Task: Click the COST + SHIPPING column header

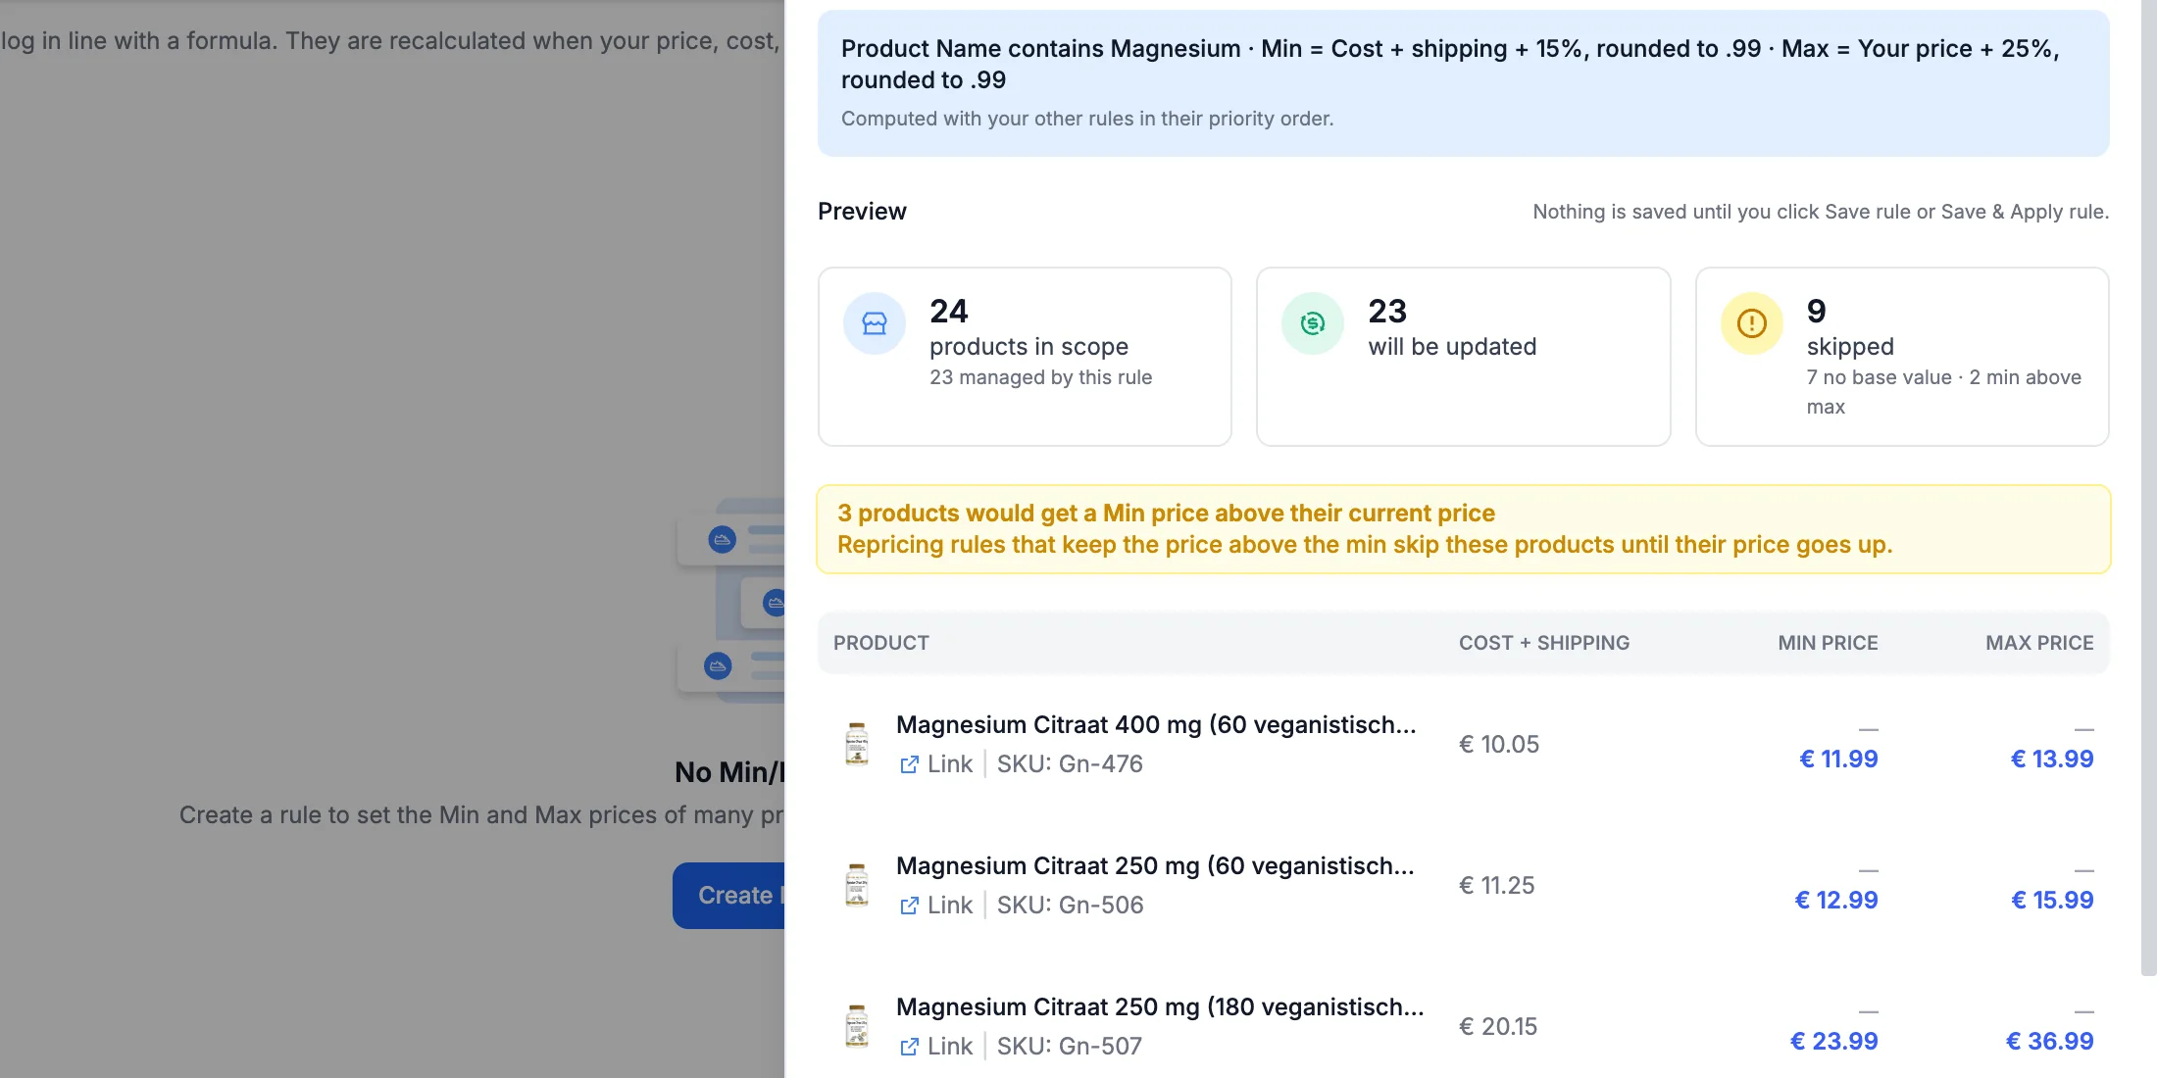Action: [1543, 643]
